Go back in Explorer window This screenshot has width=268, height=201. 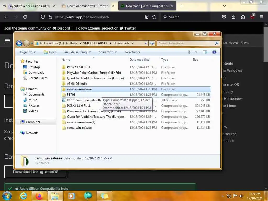tap(19, 43)
